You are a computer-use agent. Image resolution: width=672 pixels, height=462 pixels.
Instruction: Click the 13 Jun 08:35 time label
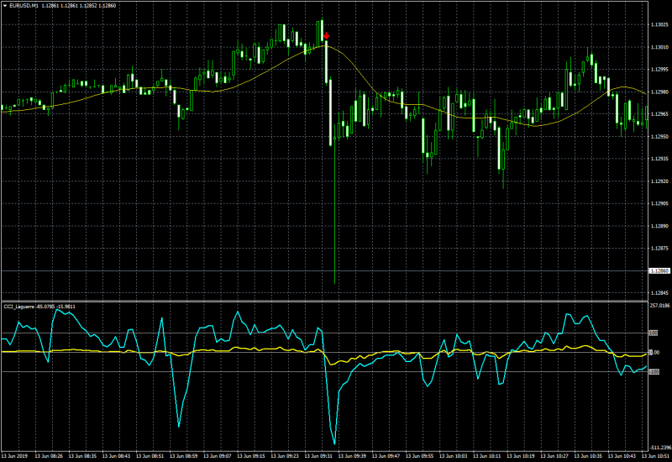(x=82, y=456)
